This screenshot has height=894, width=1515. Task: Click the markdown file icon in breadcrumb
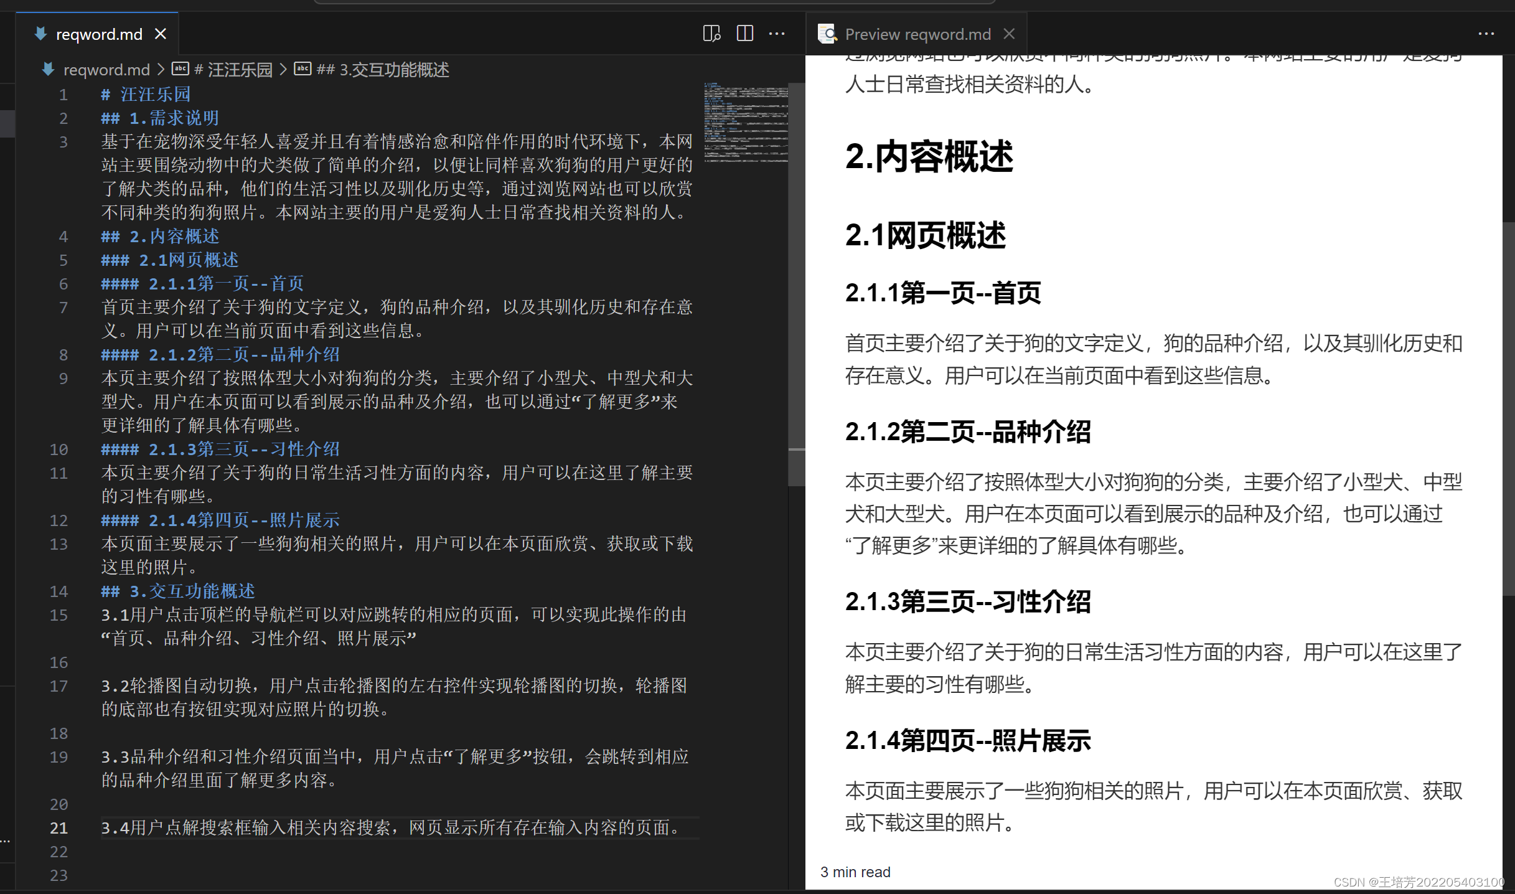click(x=48, y=69)
